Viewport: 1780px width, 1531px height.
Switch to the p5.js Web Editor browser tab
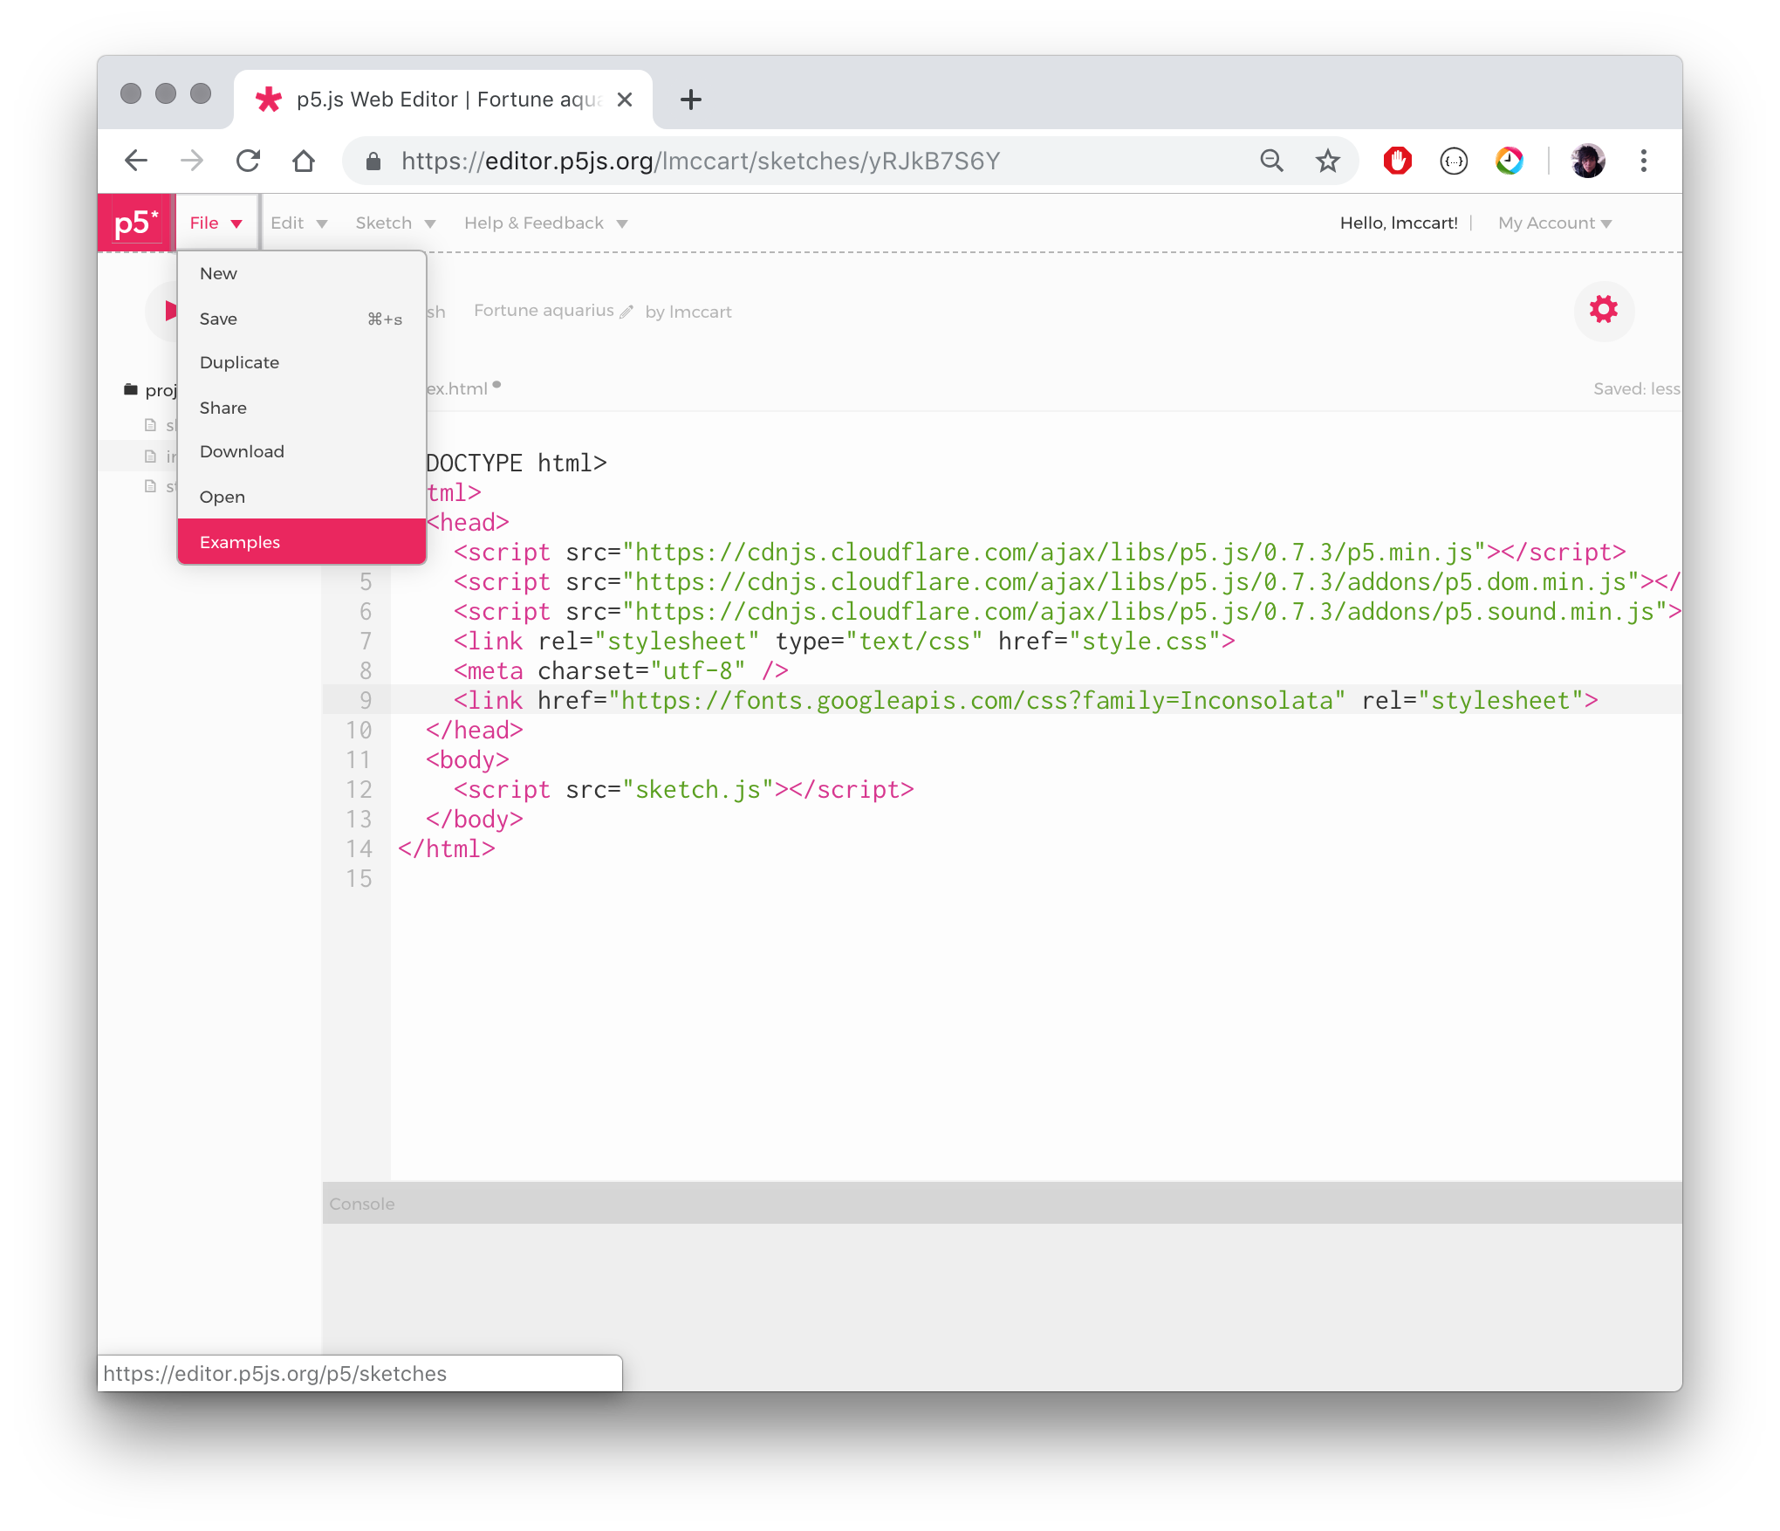436,99
